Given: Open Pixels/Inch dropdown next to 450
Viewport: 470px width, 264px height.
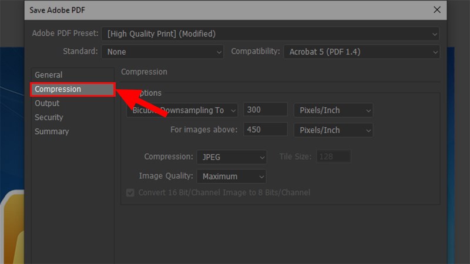Looking at the screenshot, I should coord(333,129).
